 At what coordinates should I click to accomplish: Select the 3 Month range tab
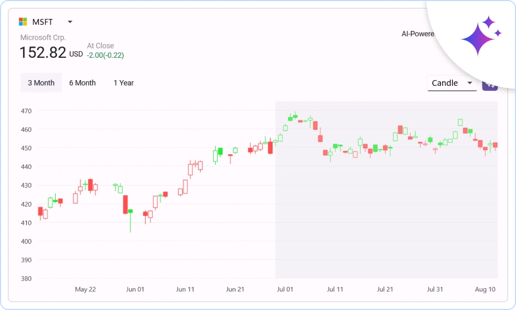click(41, 83)
